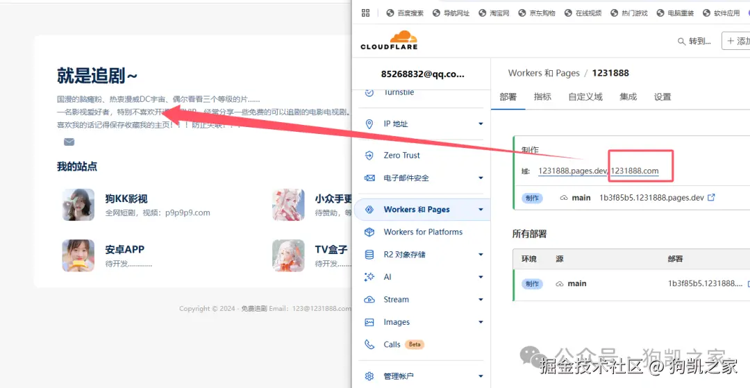Open the 电脑重装 bookmark
This screenshot has height=388, width=750.
coord(675,13)
